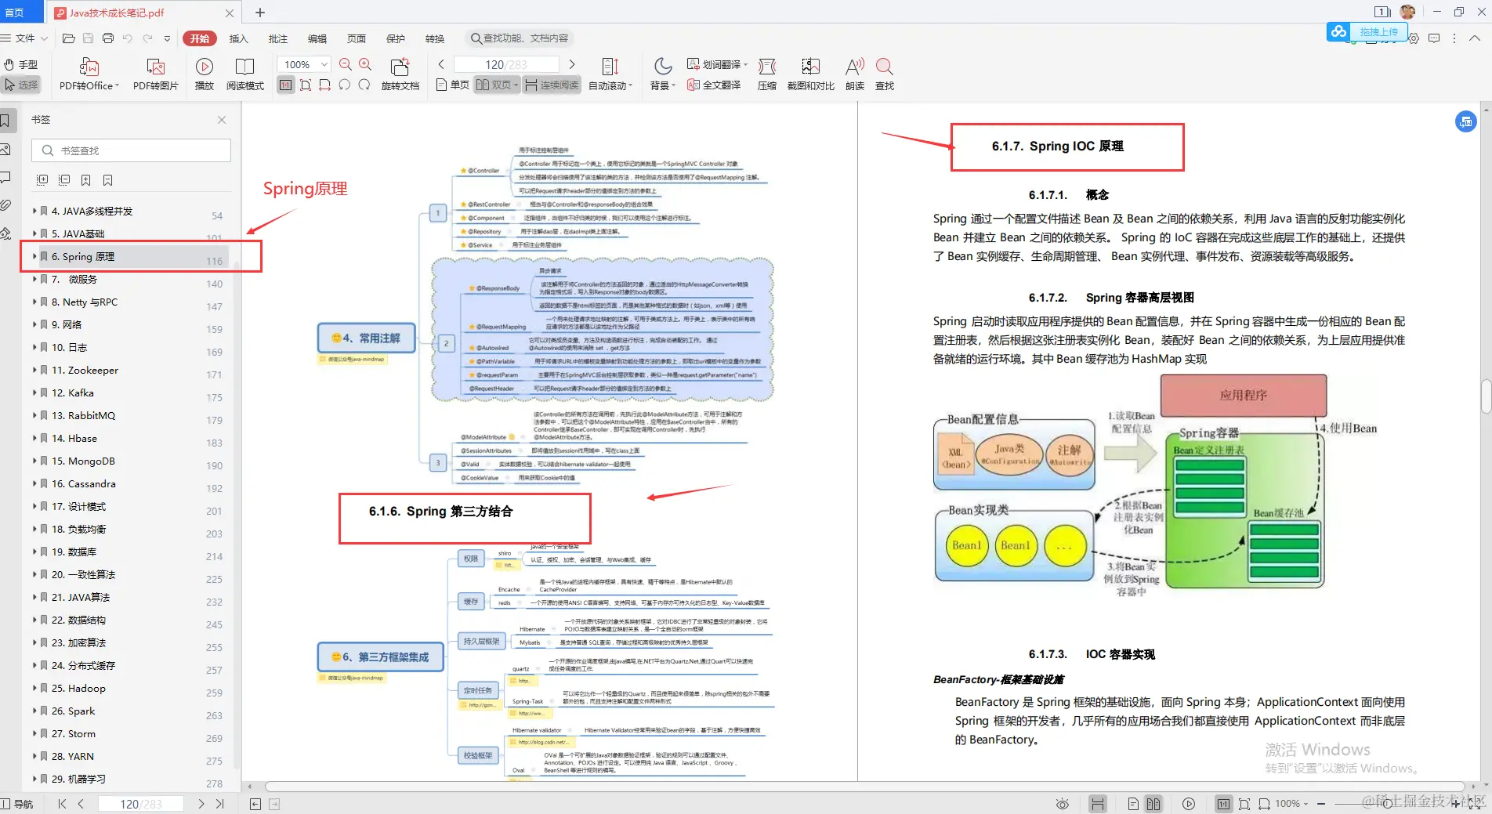Toggle eye protection mode in status bar
1492x814 pixels.
tap(1063, 804)
